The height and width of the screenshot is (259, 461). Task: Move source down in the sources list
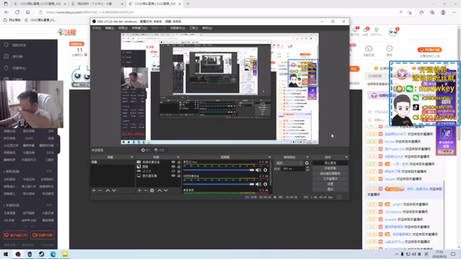tap(166, 191)
